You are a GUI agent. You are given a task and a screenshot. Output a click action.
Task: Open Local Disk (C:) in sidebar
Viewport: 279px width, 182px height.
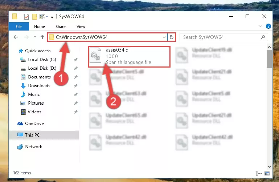pos(42,60)
